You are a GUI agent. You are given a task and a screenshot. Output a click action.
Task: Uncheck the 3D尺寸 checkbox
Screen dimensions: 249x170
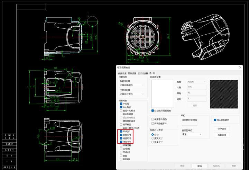[121, 132]
